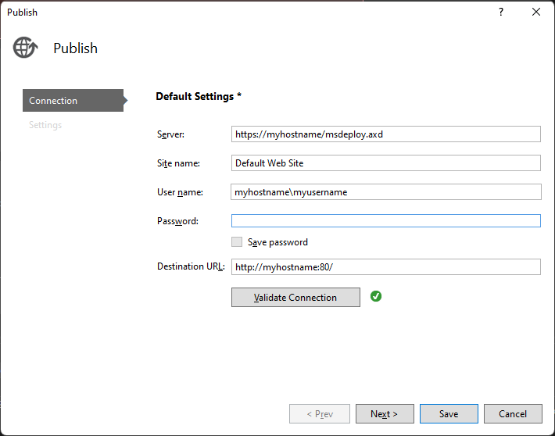Click the Prev button
The width and height of the screenshot is (555, 436).
[x=320, y=414]
